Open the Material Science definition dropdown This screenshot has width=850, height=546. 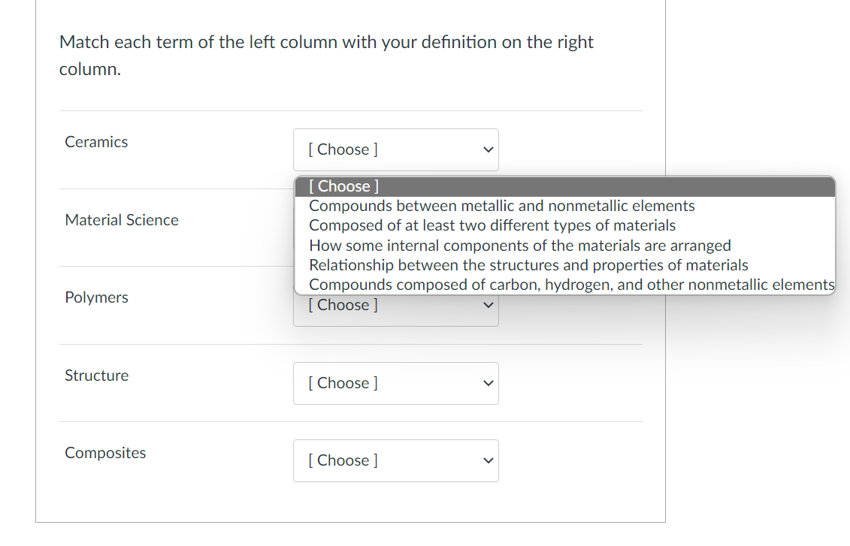395,228
